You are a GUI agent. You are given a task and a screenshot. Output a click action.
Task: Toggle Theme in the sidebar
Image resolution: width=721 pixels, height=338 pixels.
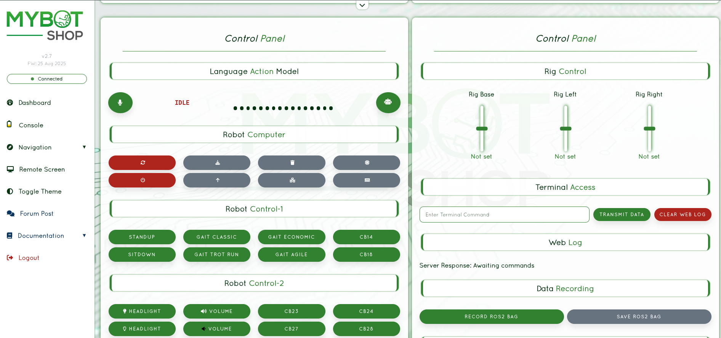coord(40,191)
